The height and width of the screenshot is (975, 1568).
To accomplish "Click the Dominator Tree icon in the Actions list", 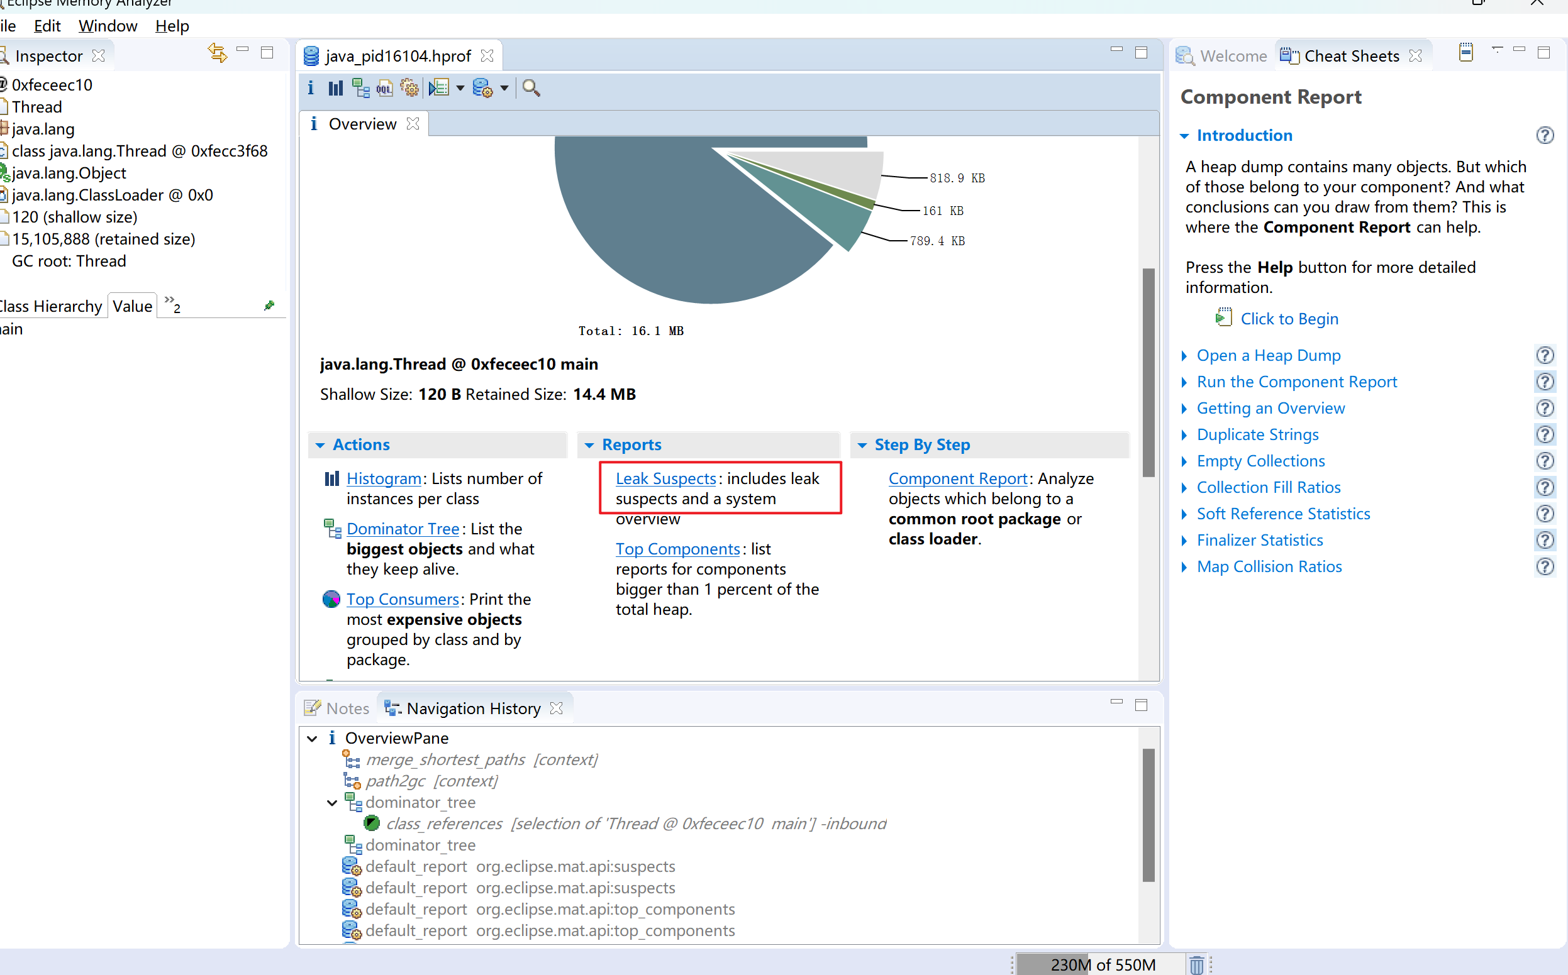I will 332,529.
